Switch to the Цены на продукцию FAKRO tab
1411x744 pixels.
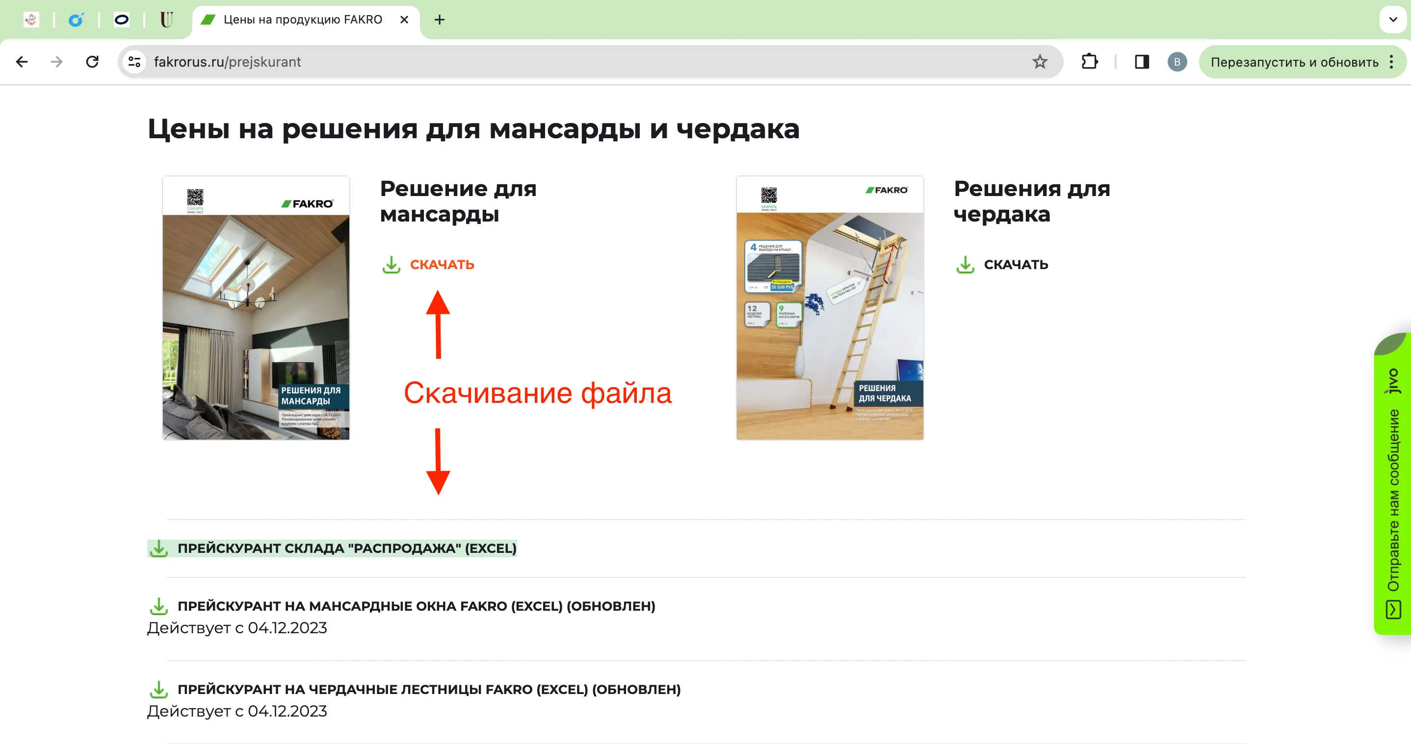[296, 20]
